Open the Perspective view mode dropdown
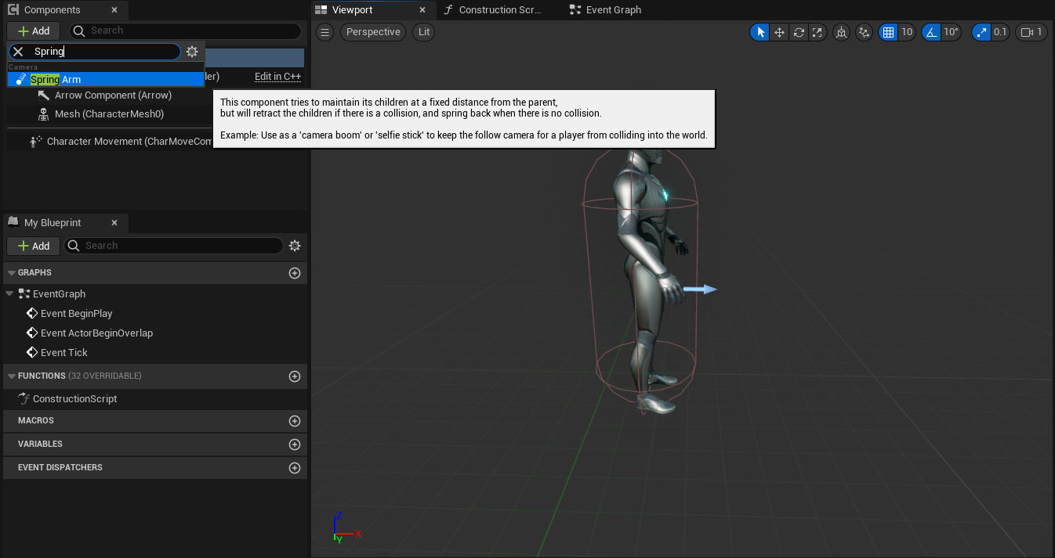Screen dimensions: 1055x558 373,32
